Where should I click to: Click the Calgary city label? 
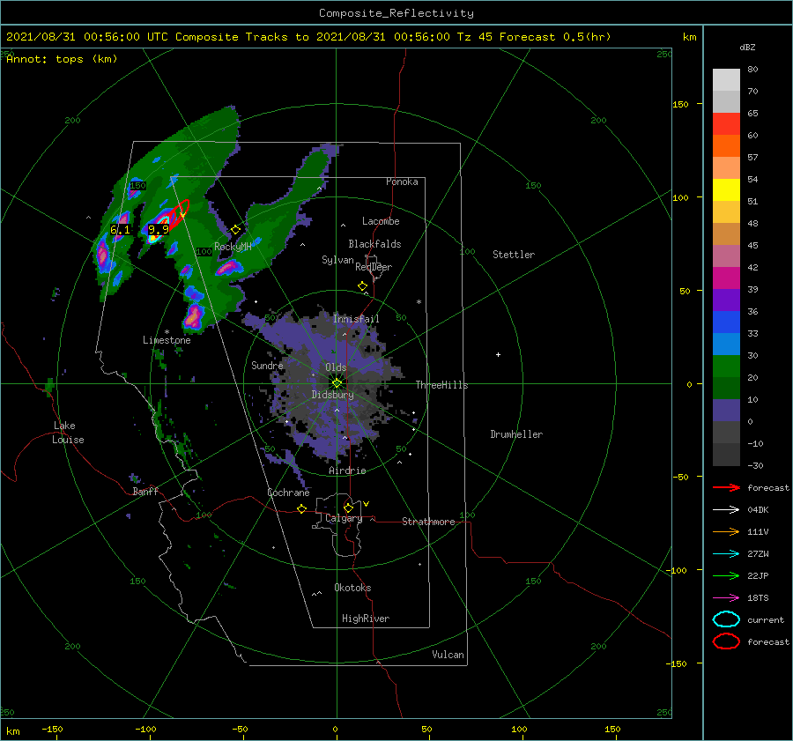pyautogui.click(x=344, y=518)
